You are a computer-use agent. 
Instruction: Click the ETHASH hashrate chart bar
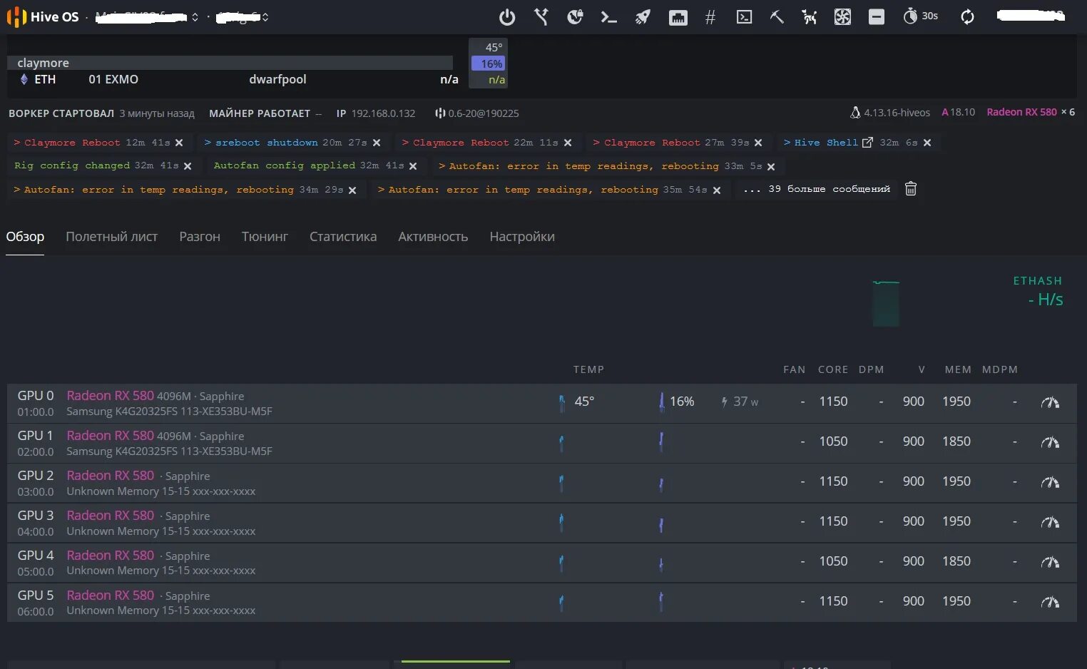click(886, 304)
